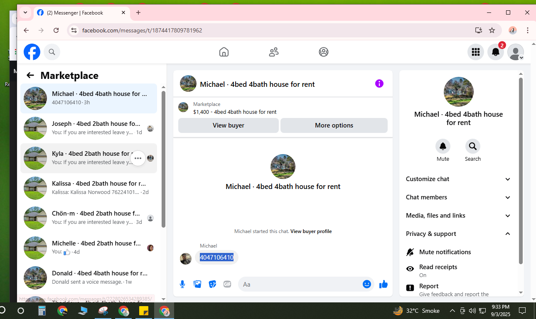536x319 pixels.
Task: Open the Chön-m 4bed 2bath conversation
Action: click(89, 218)
